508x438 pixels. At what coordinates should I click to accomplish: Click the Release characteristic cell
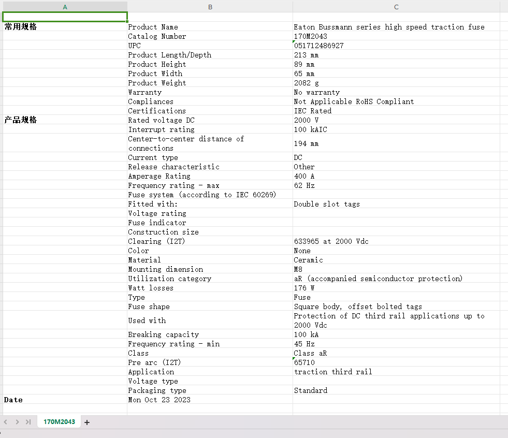[210, 167]
